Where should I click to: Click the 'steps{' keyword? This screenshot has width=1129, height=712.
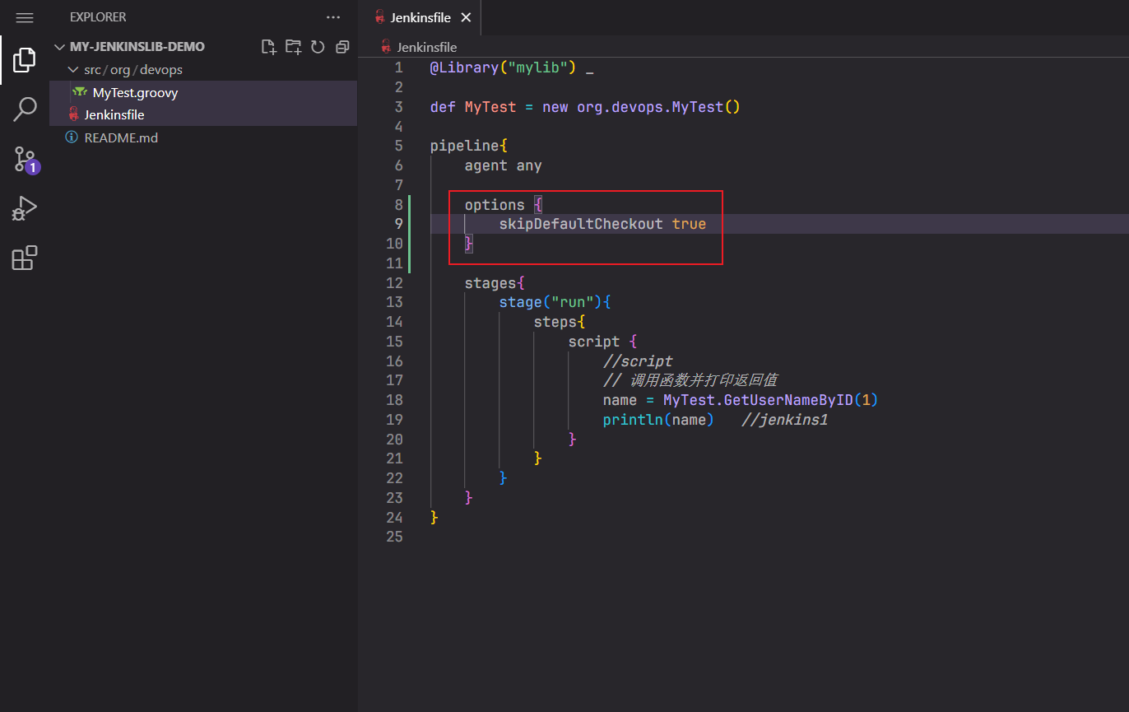(560, 322)
